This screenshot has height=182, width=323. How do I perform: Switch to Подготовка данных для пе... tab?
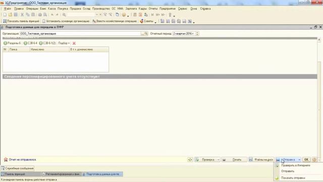tap(102, 174)
